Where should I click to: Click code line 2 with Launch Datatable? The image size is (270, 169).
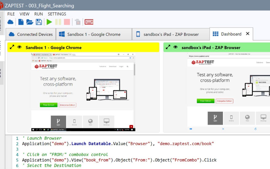pos(118,144)
